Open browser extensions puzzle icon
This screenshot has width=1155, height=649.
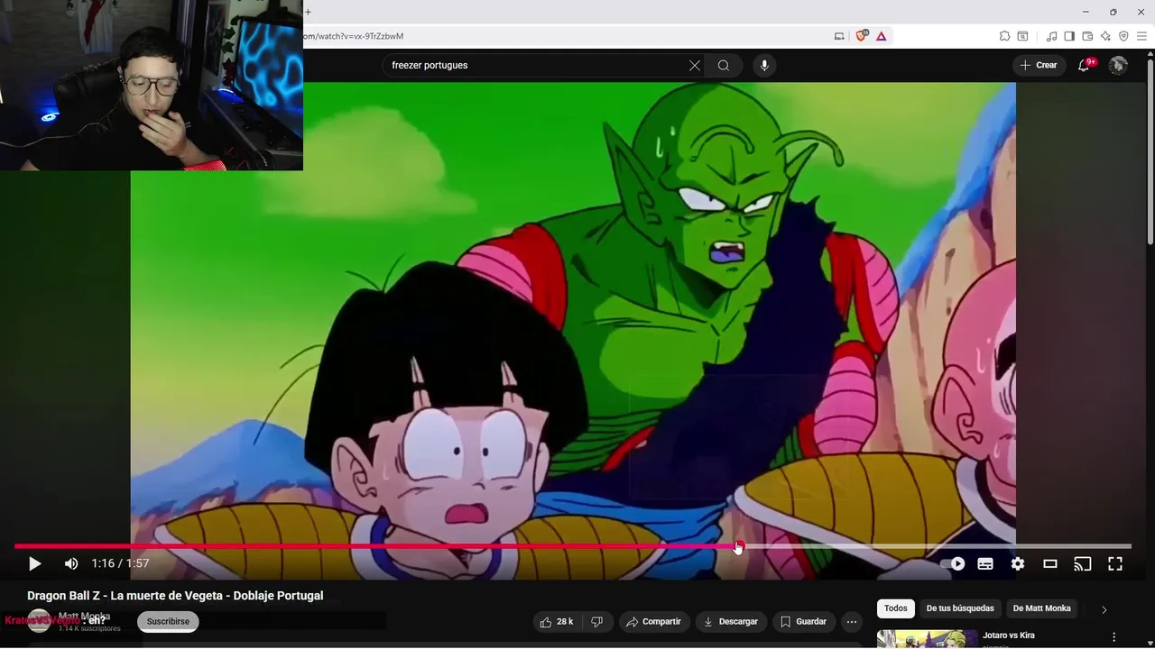pyautogui.click(x=1004, y=36)
